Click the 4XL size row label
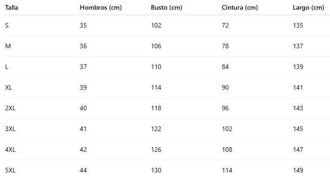The width and height of the screenshot is (330, 189). pyautogui.click(x=11, y=149)
